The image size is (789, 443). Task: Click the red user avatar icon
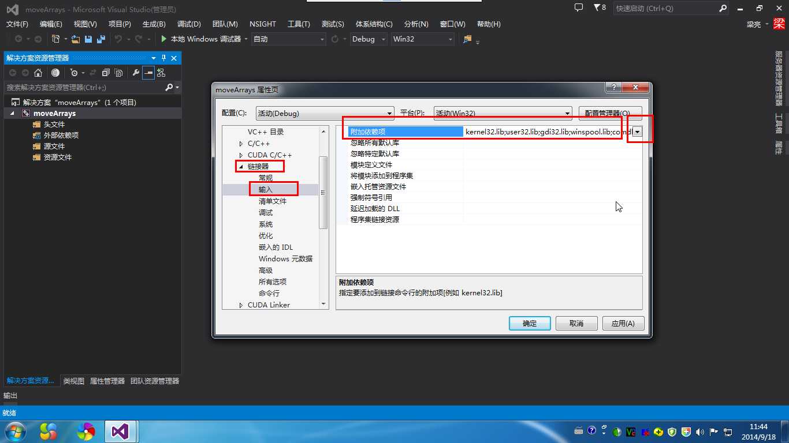tap(779, 24)
